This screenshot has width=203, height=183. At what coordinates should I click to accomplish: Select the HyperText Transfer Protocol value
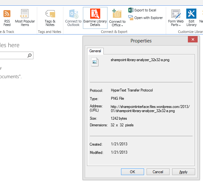point(132,90)
